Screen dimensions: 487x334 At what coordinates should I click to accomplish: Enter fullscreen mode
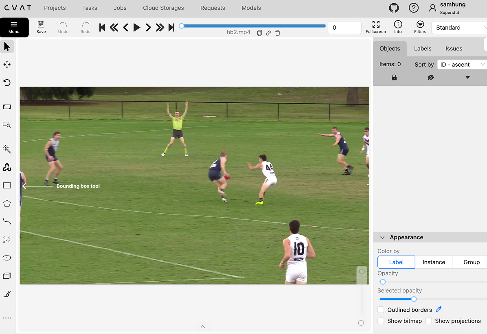coord(375,27)
